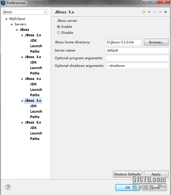Close the Preferences window

(x=164, y=2)
